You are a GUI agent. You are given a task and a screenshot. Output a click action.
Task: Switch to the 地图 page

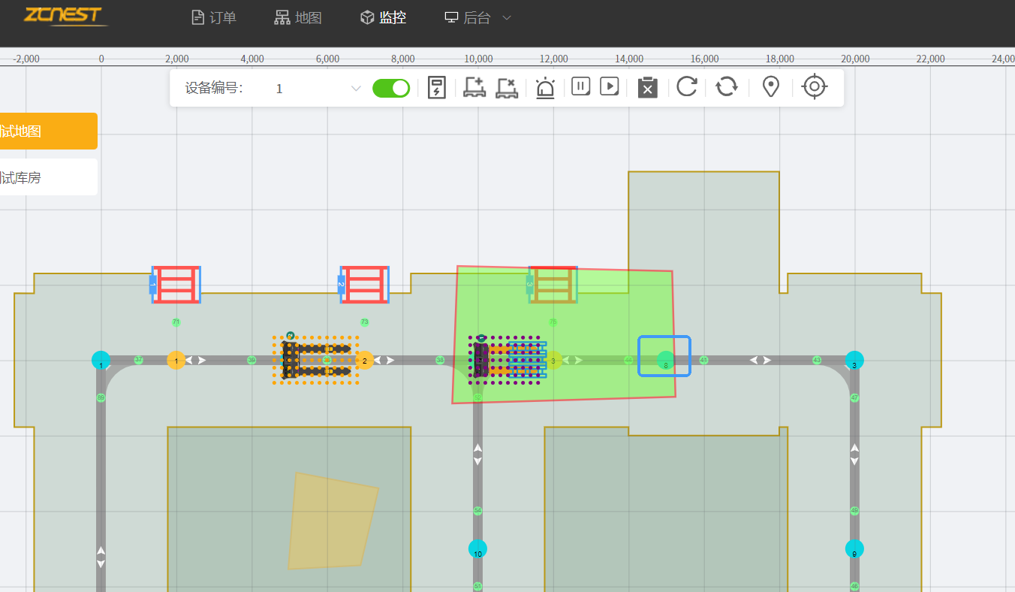pyautogui.click(x=298, y=17)
